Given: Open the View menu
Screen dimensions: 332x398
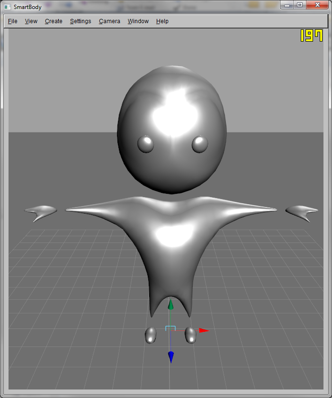Looking at the screenshot, I should (31, 21).
